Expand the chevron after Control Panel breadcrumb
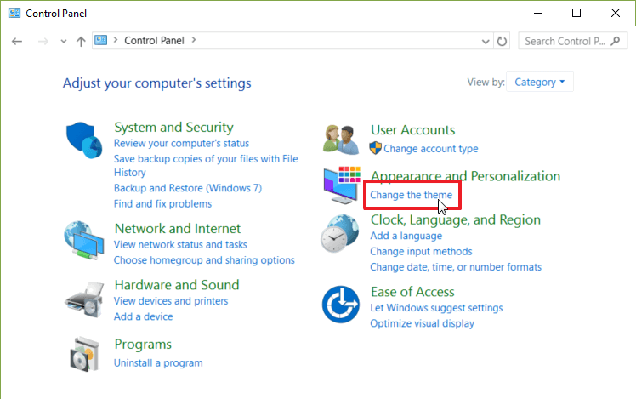The image size is (636, 399). click(x=195, y=40)
